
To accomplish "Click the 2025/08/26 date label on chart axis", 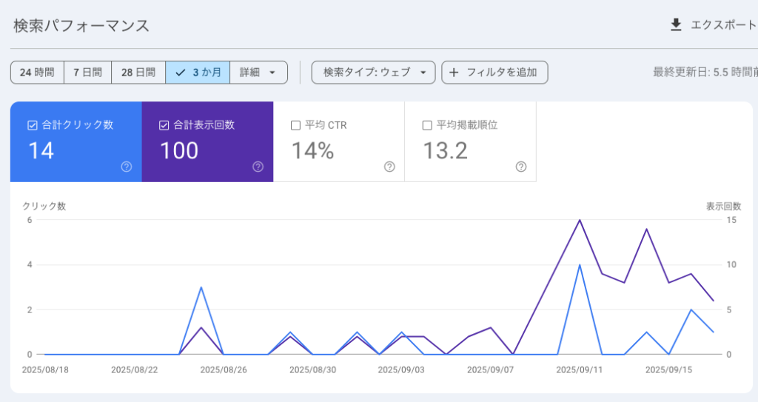I will click(x=223, y=369).
